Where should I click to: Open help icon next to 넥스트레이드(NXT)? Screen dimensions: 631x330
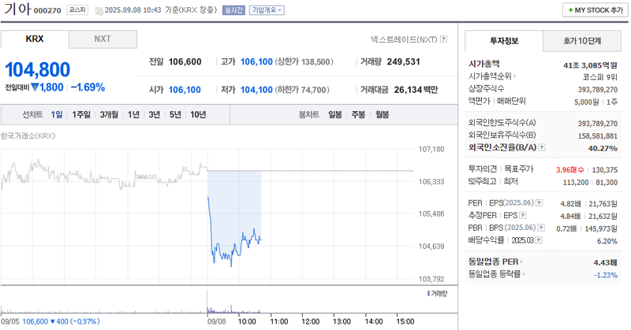point(443,39)
